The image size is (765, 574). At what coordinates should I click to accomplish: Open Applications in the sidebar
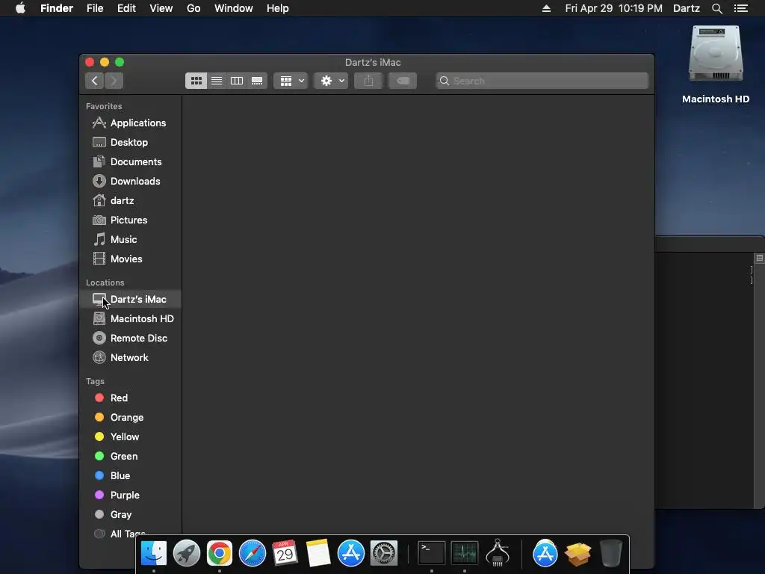[x=129, y=123]
